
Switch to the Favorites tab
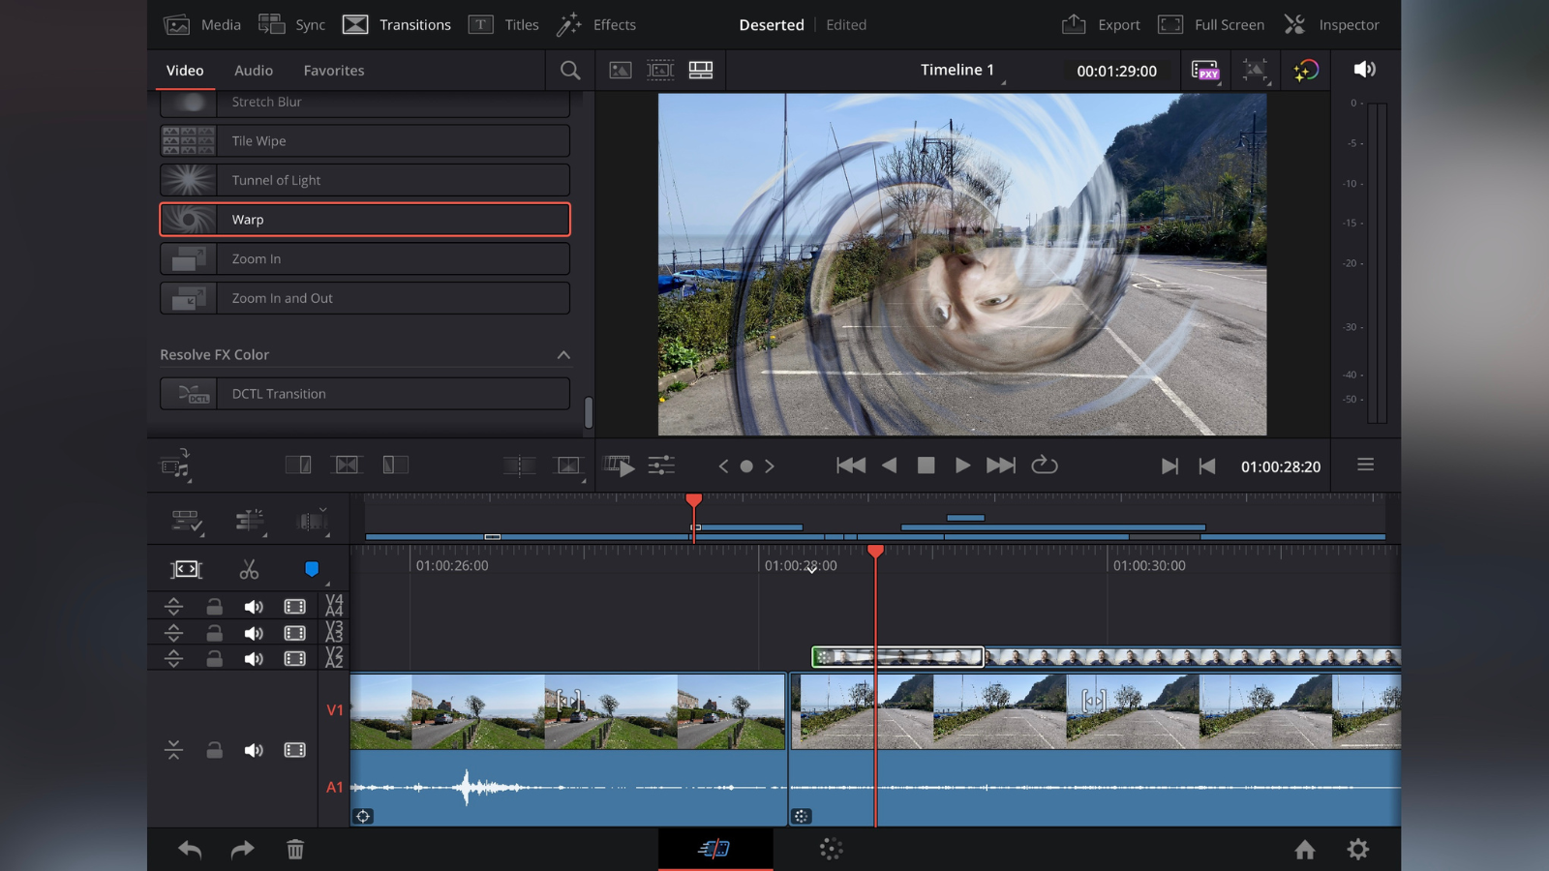click(x=333, y=70)
